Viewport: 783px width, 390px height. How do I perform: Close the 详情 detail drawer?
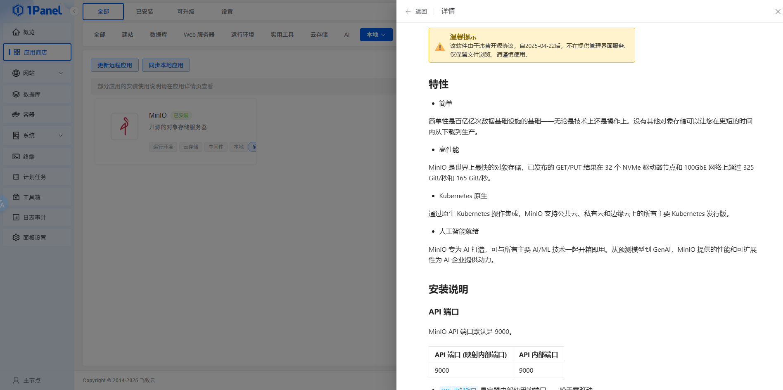click(778, 12)
